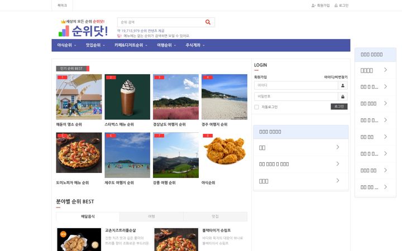The image size is (402, 251).
Task: Click topmost chevron in the floating right sidebar
Action: point(385,70)
